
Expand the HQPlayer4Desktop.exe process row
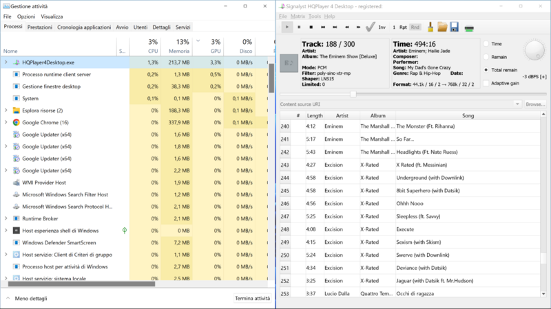coord(6,62)
